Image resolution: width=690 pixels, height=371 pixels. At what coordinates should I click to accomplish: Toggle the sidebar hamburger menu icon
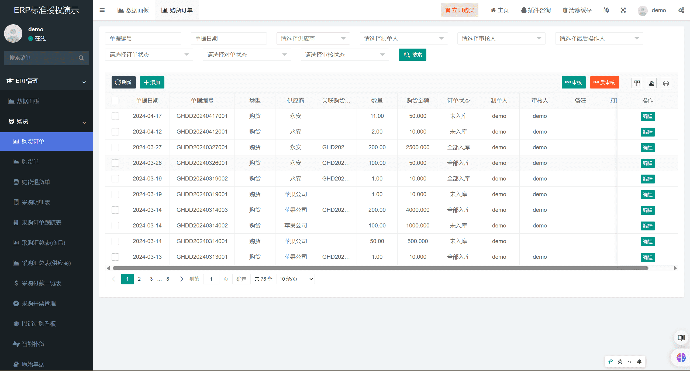[x=102, y=10]
